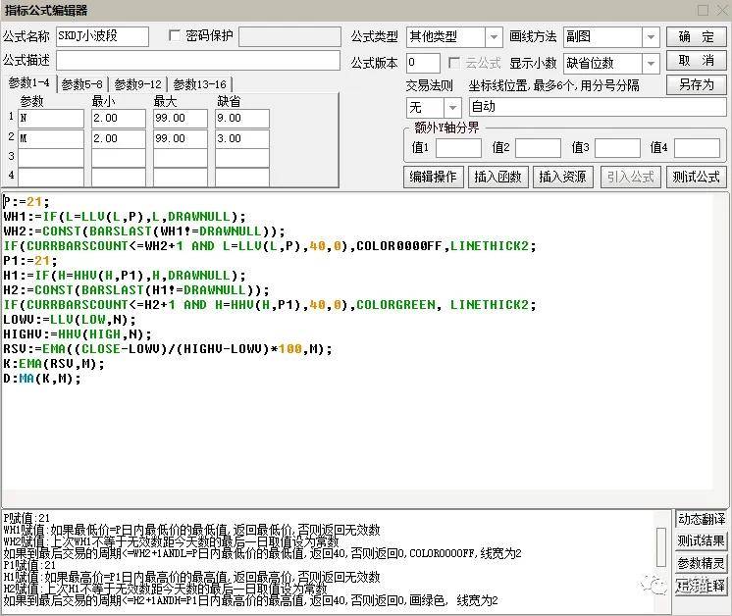The image size is (732, 616).
Task: Click code line 'D:MA(K,M);'
Action: coord(42,379)
